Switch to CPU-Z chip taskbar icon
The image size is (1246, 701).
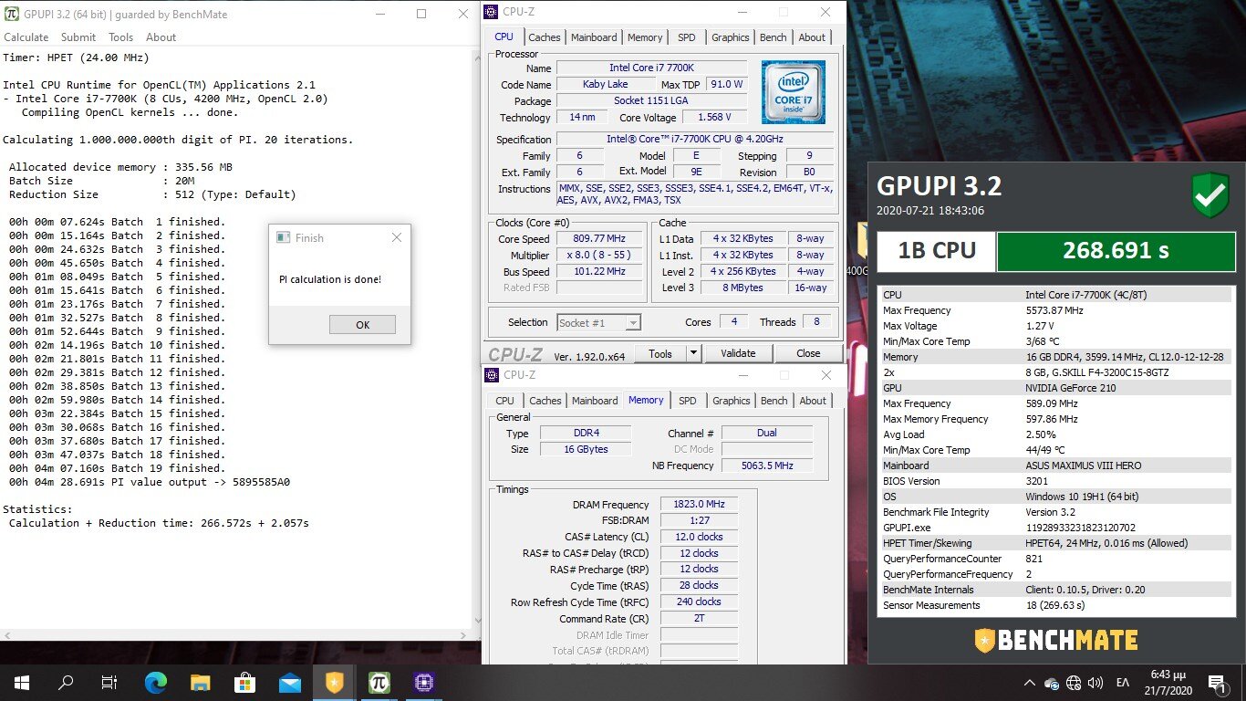click(424, 683)
